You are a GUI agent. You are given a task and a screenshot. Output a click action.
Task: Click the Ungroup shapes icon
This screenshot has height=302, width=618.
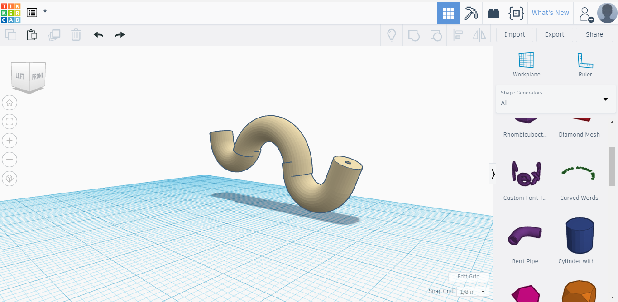(436, 35)
